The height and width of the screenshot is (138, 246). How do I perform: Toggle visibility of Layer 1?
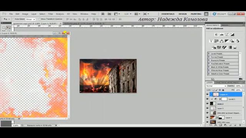point(208,118)
